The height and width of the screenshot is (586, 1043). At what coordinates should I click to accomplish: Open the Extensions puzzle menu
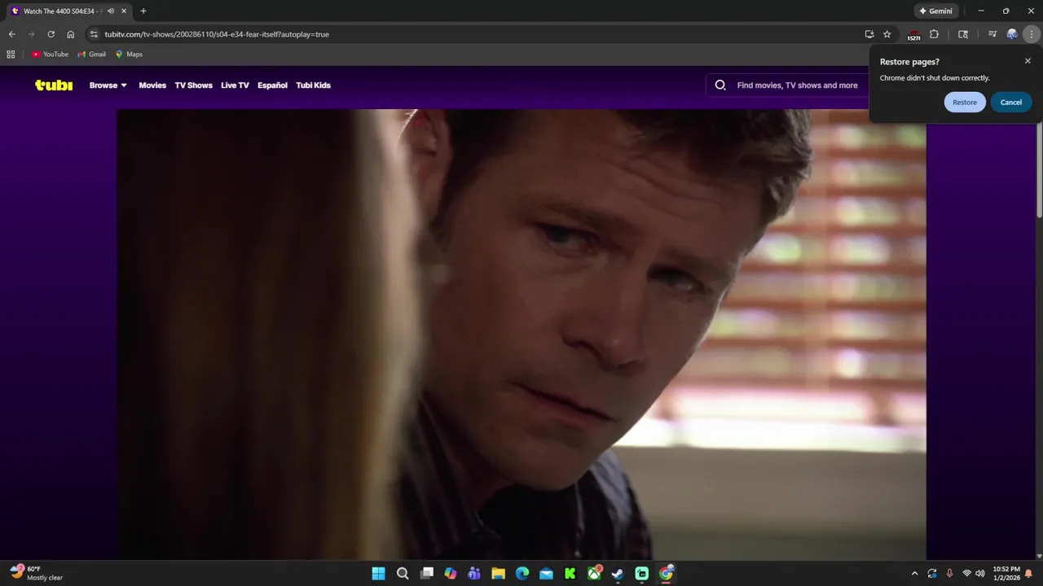[935, 34]
